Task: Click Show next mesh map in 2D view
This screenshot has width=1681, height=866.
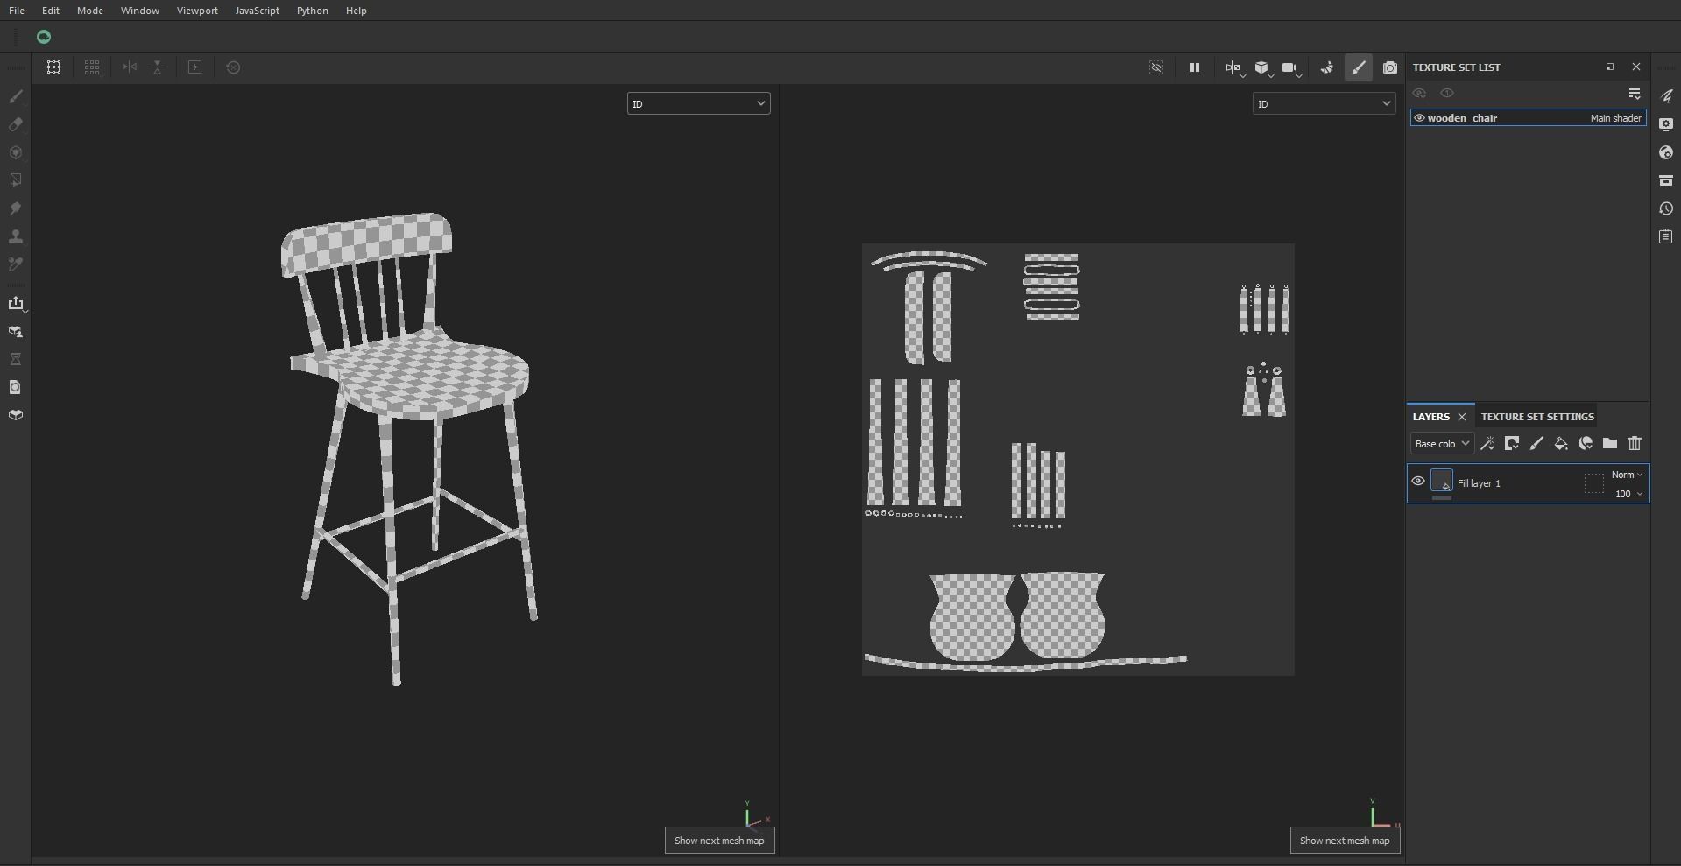Action: [x=1345, y=841]
